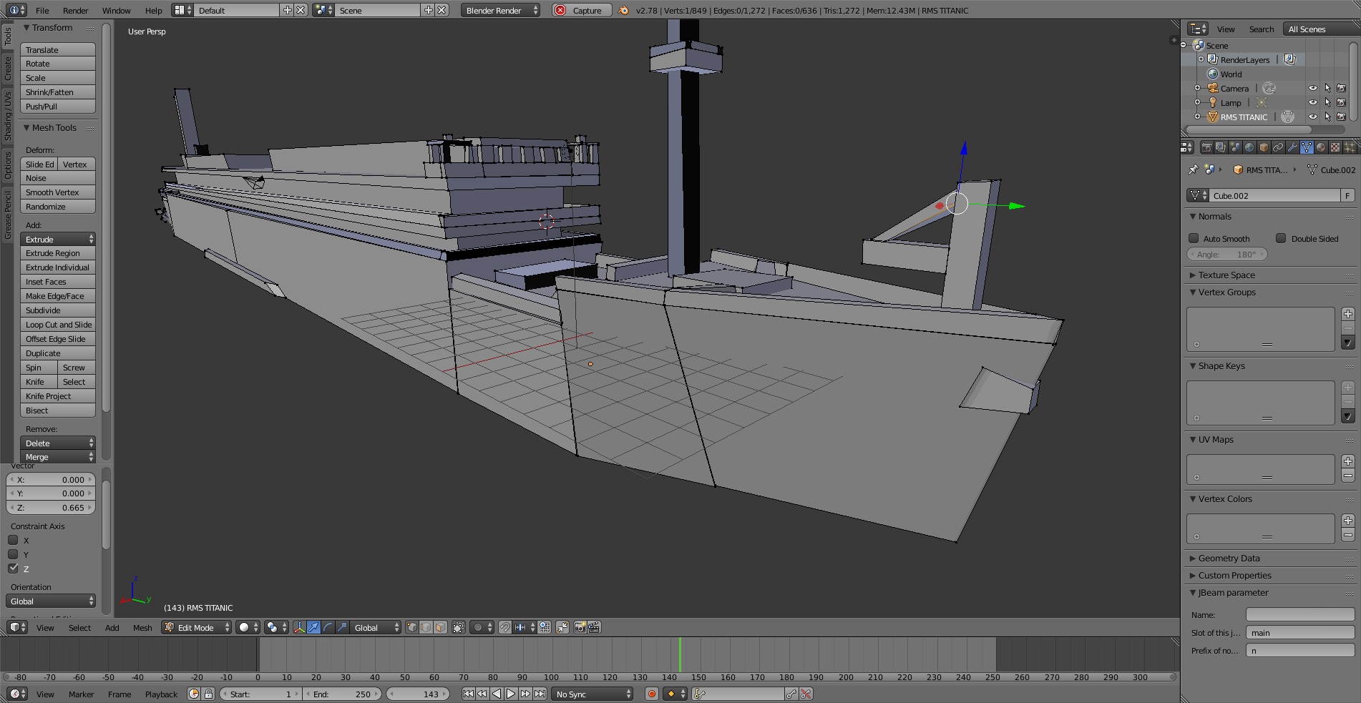Viewport: 1361px width, 703px height.
Task: Click the Subdivide button
Action: pos(58,310)
